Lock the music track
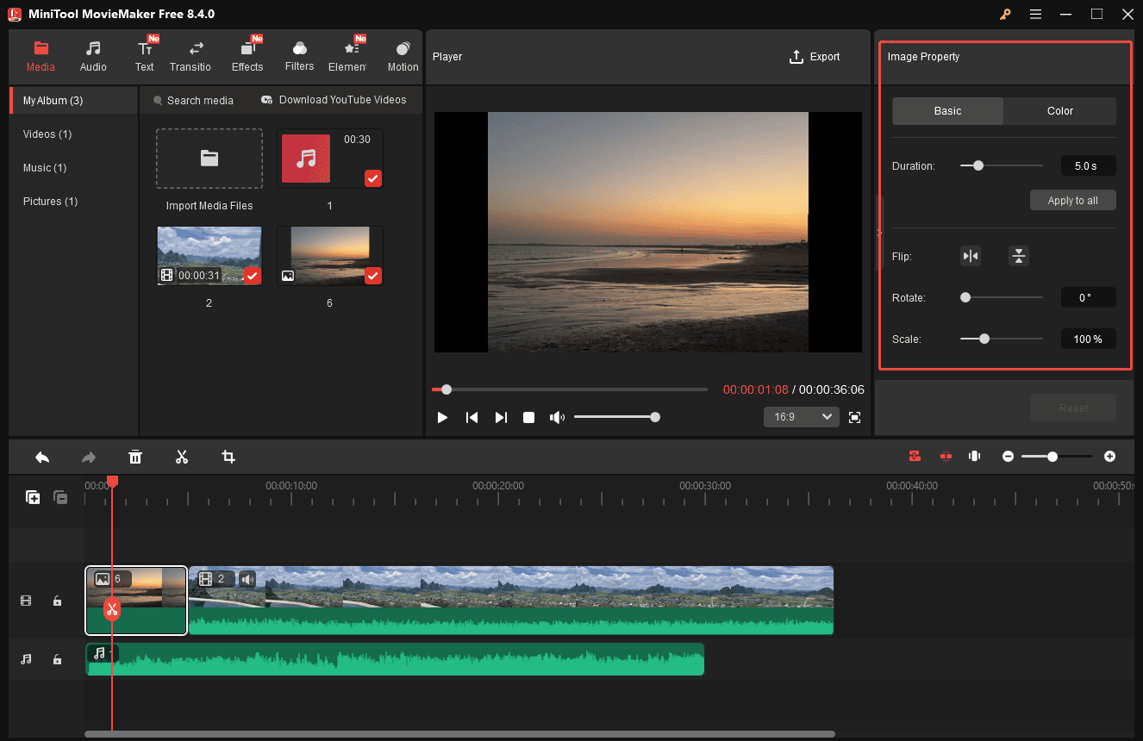This screenshot has height=741, width=1143. point(57,658)
